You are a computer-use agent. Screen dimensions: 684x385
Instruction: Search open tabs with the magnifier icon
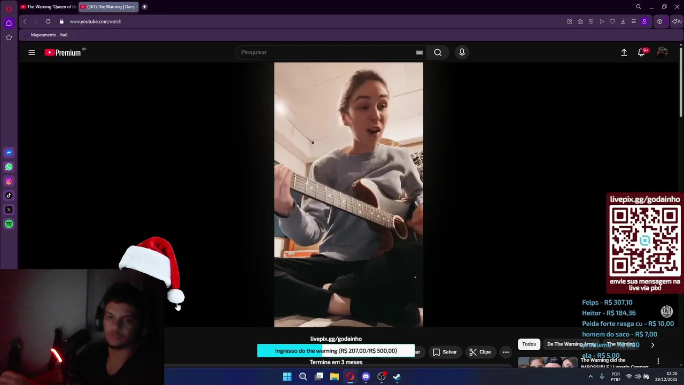click(x=639, y=7)
